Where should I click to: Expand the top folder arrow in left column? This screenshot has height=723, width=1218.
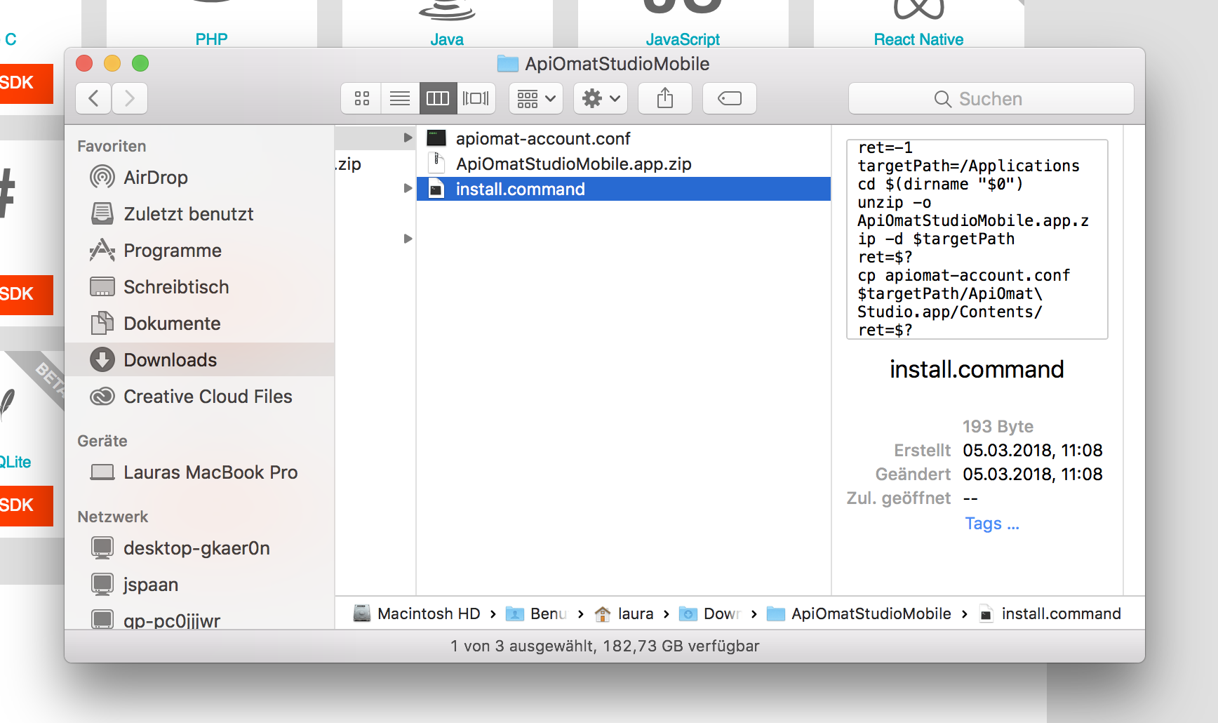coord(408,138)
